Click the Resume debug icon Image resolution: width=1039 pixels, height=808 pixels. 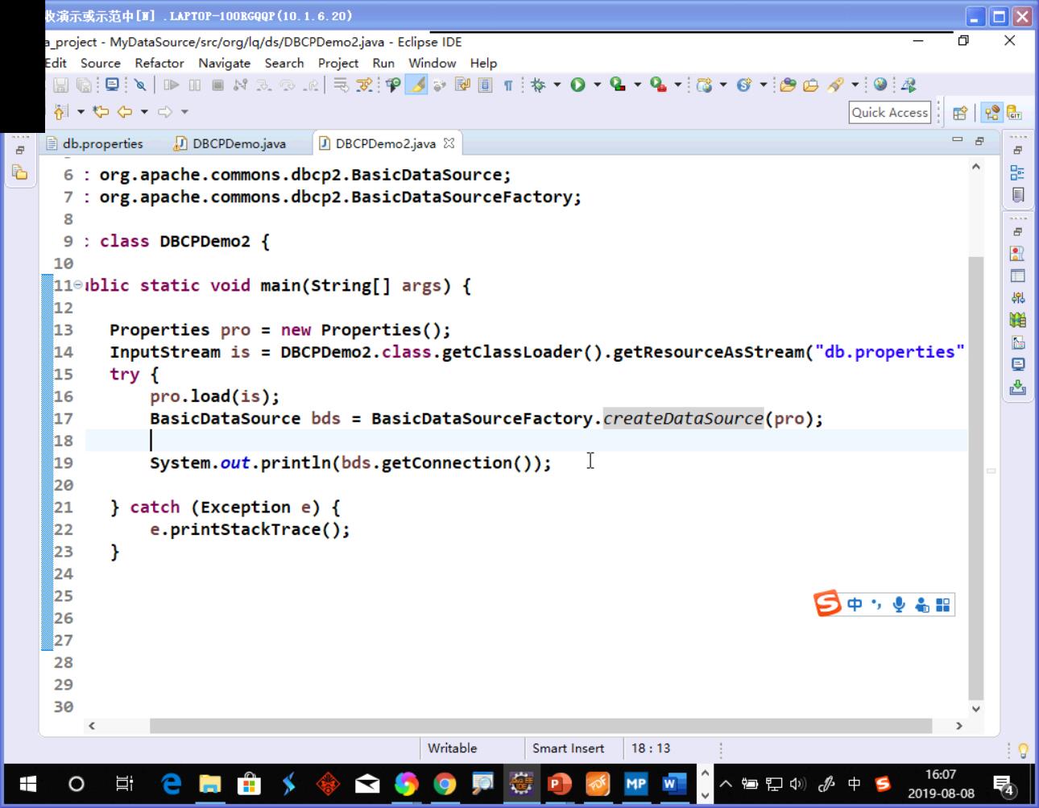[171, 85]
